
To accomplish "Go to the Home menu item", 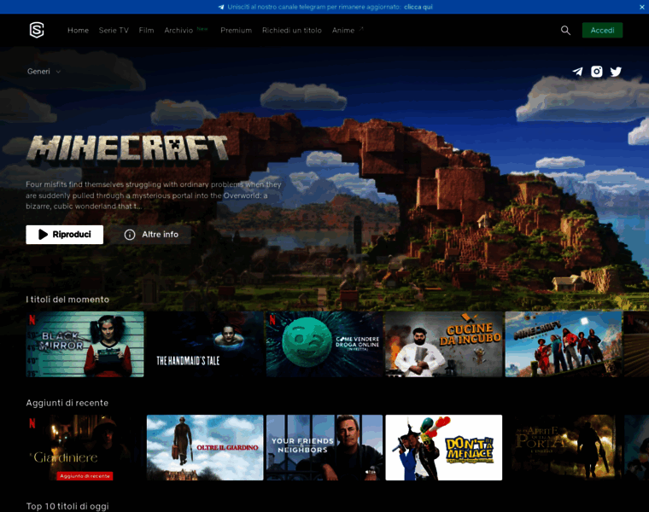I will tap(79, 30).
